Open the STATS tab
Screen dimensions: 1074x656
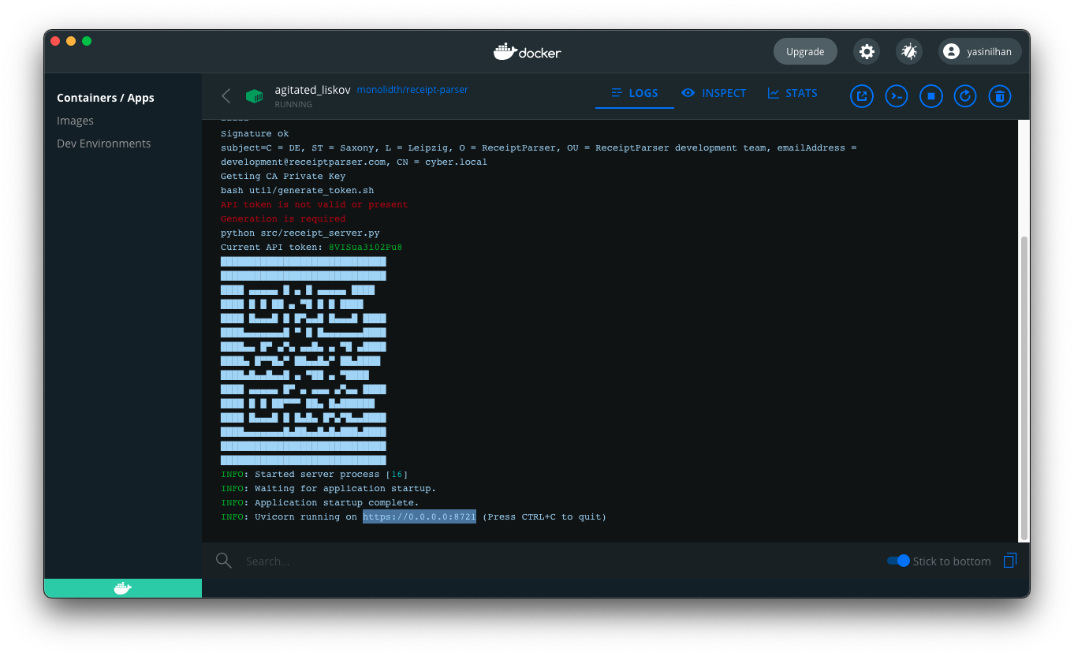coord(792,93)
